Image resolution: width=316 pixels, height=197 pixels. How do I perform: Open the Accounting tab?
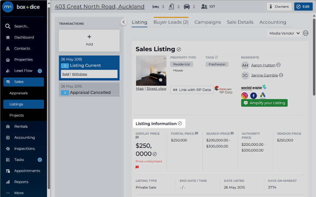(x=273, y=22)
